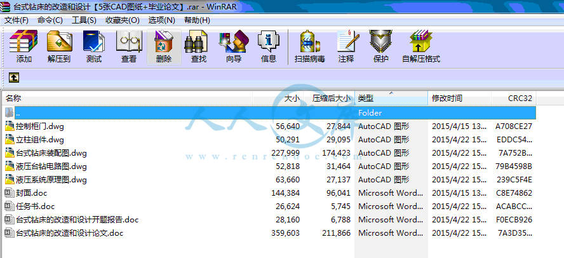The height and width of the screenshot is (258, 564).
Task: Open the 帮助(H) menu
Action: 197,20
